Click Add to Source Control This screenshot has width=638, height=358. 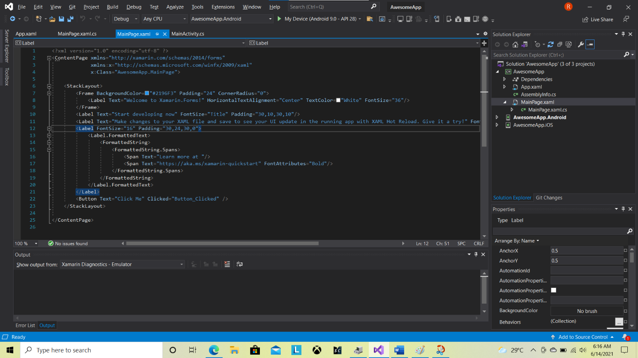coord(582,337)
